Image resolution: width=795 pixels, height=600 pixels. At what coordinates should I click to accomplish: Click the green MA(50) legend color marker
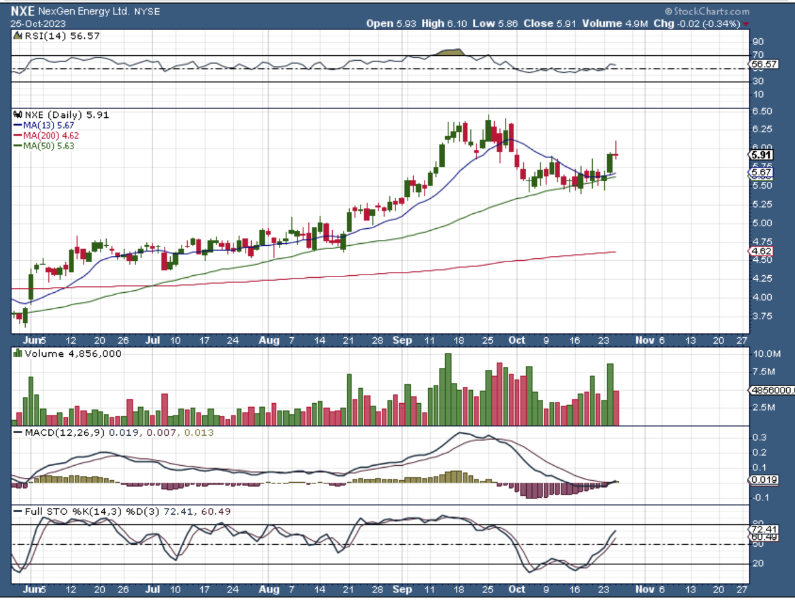(18, 145)
